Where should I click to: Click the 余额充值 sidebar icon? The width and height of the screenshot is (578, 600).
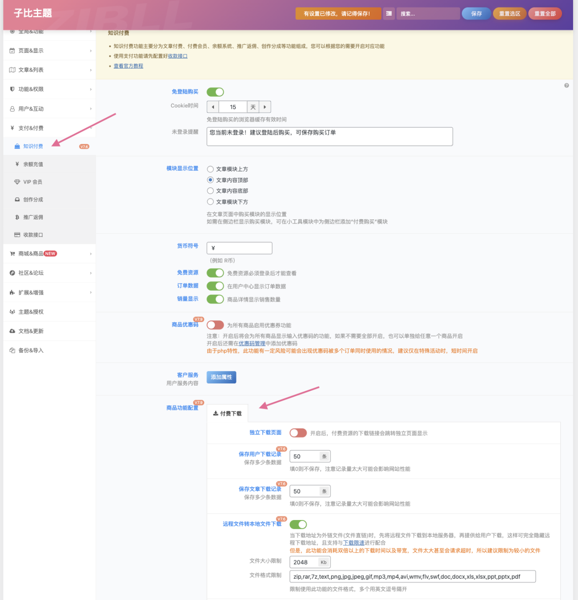(17, 164)
